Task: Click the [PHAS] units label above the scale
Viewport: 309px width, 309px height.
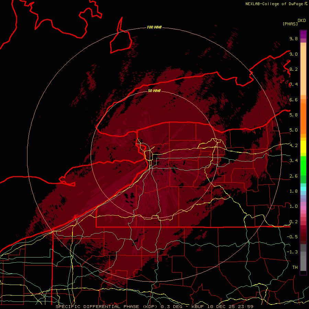Action: [x=290, y=24]
